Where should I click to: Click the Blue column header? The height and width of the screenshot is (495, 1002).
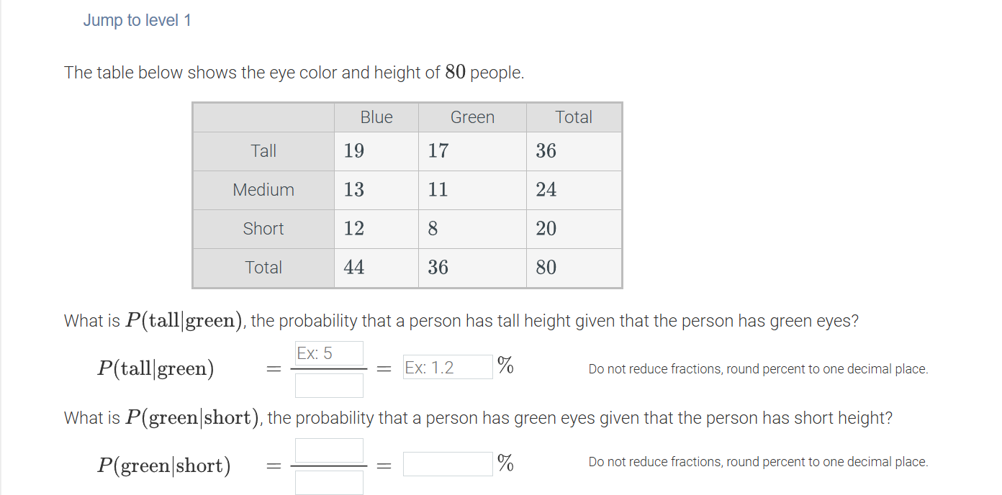click(375, 117)
